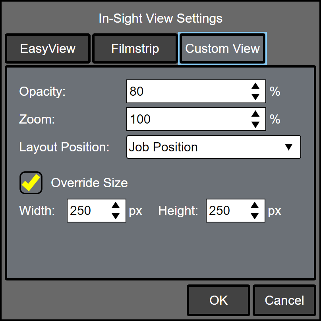Open the Filmstrip tab
The width and height of the screenshot is (321, 321).
pos(135,48)
